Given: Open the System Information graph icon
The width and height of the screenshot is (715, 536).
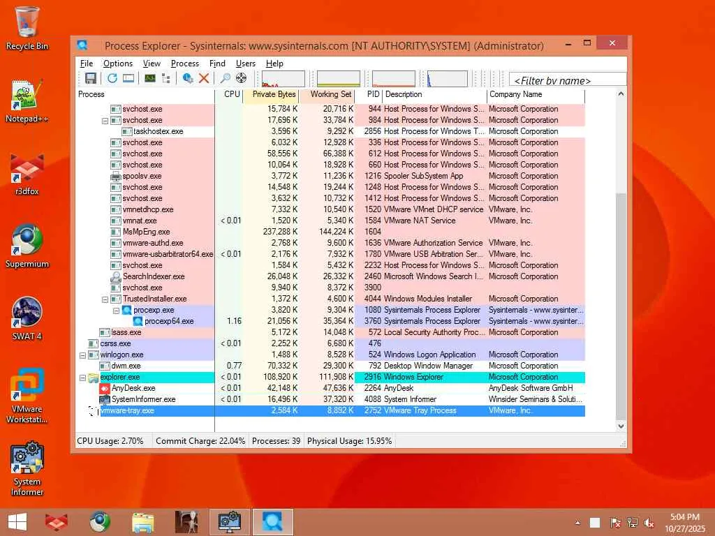Looking at the screenshot, I should pos(150,78).
